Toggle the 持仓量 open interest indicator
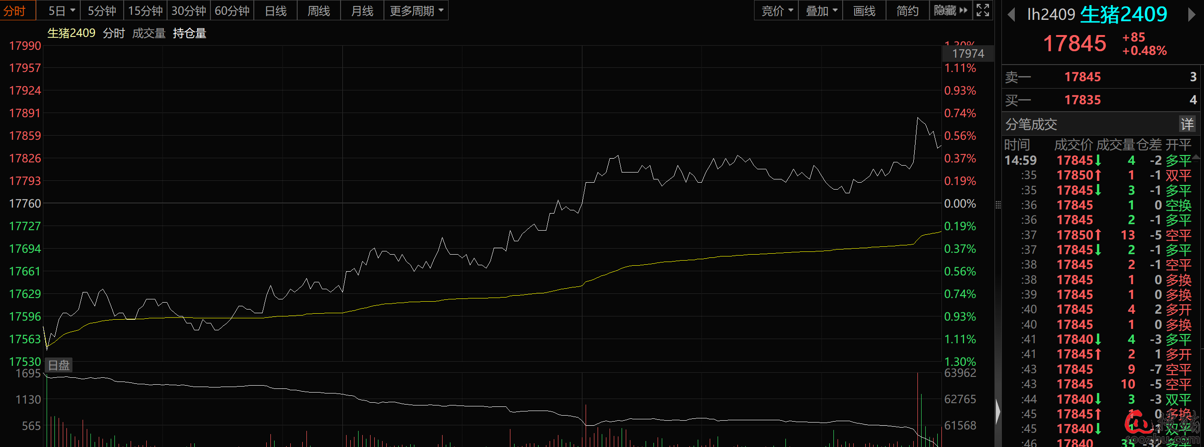 189,33
